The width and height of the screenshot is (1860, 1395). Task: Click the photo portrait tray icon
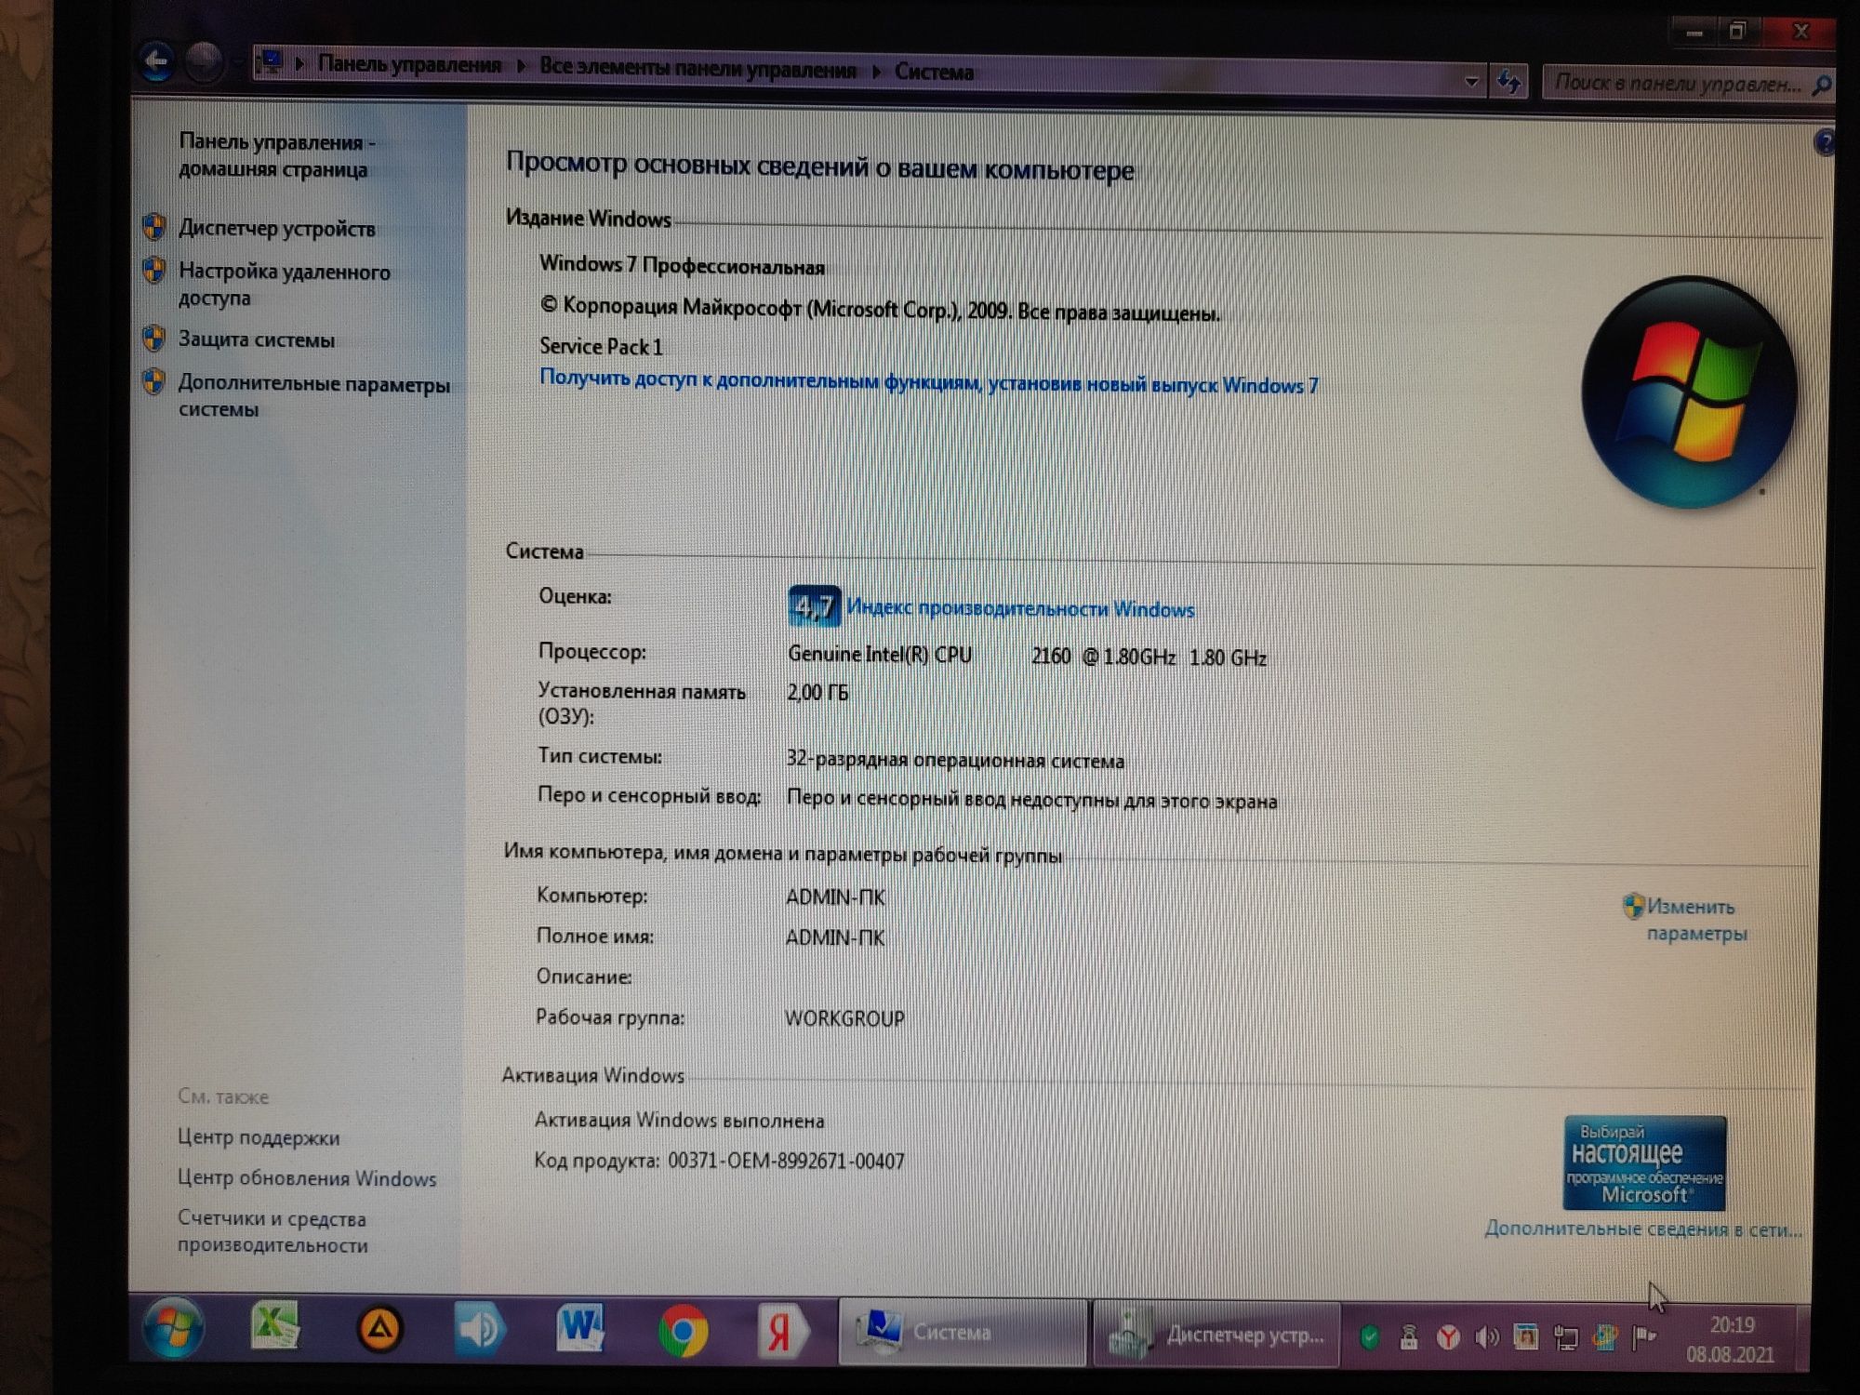tap(1526, 1337)
